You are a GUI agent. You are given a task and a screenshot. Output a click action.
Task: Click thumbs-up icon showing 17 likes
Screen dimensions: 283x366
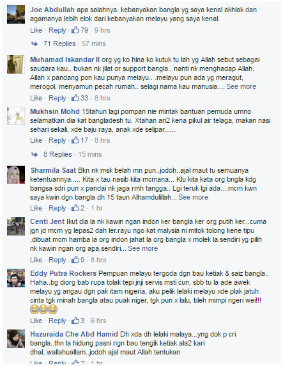[75, 140]
